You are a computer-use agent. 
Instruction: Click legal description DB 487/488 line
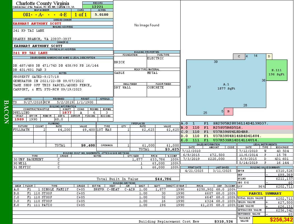point(56,66)
